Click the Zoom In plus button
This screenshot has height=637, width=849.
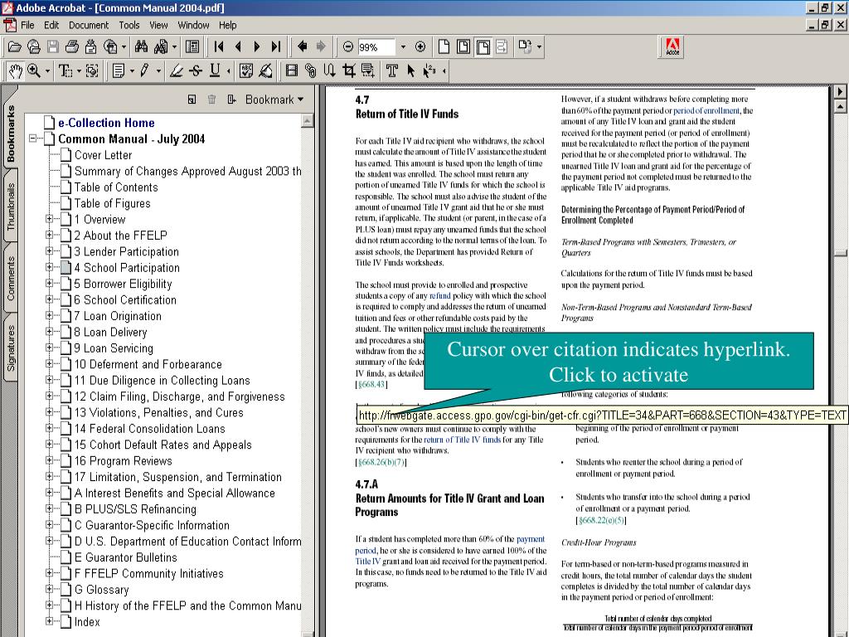click(420, 47)
